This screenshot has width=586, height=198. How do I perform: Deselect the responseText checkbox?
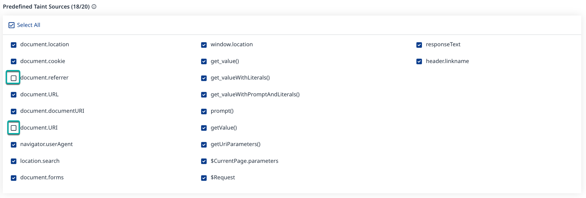click(419, 45)
